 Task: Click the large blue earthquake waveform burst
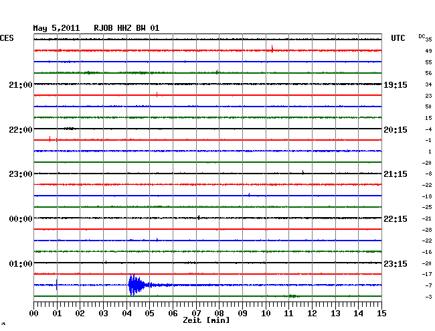click(137, 285)
